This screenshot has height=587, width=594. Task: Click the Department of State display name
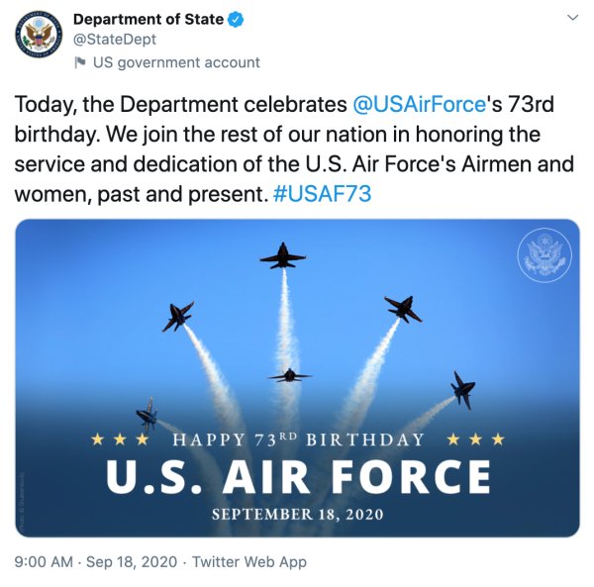click(x=148, y=19)
